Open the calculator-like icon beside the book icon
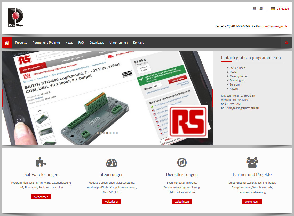This screenshot has width=294, height=216. coord(255,9)
